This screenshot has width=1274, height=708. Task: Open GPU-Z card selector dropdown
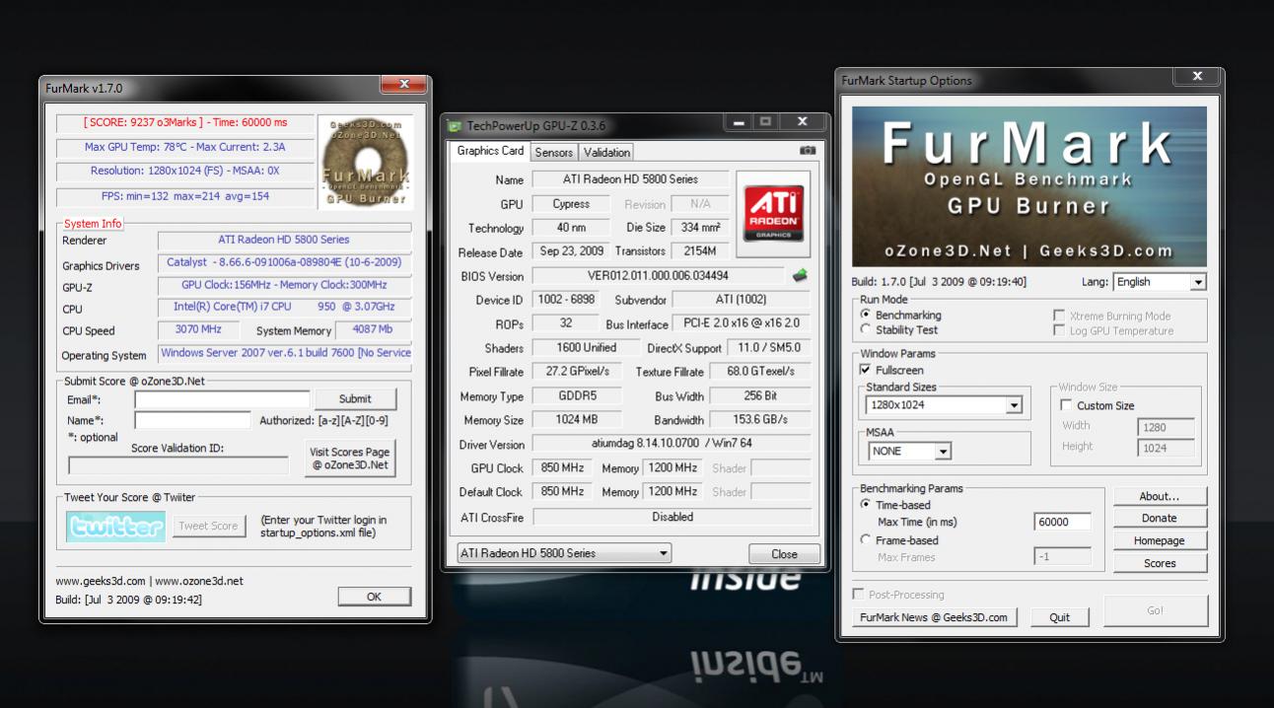[x=563, y=553]
